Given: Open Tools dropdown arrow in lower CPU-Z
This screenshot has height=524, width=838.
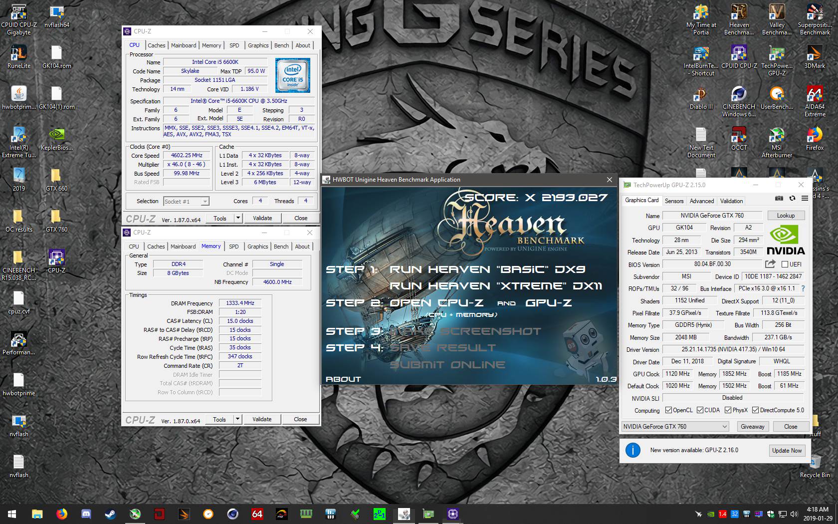Looking at the screenshot, I should pos(237,419).
